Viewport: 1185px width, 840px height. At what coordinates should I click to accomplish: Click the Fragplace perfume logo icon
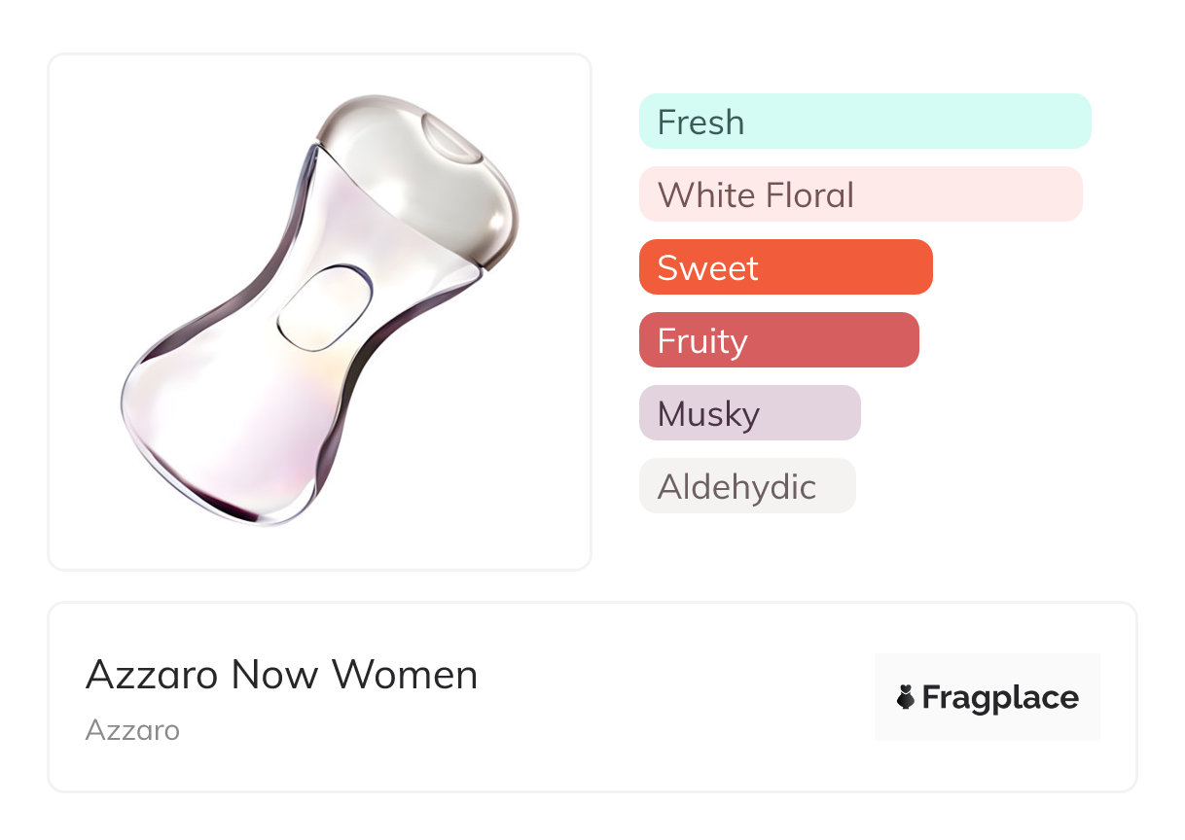906,697
